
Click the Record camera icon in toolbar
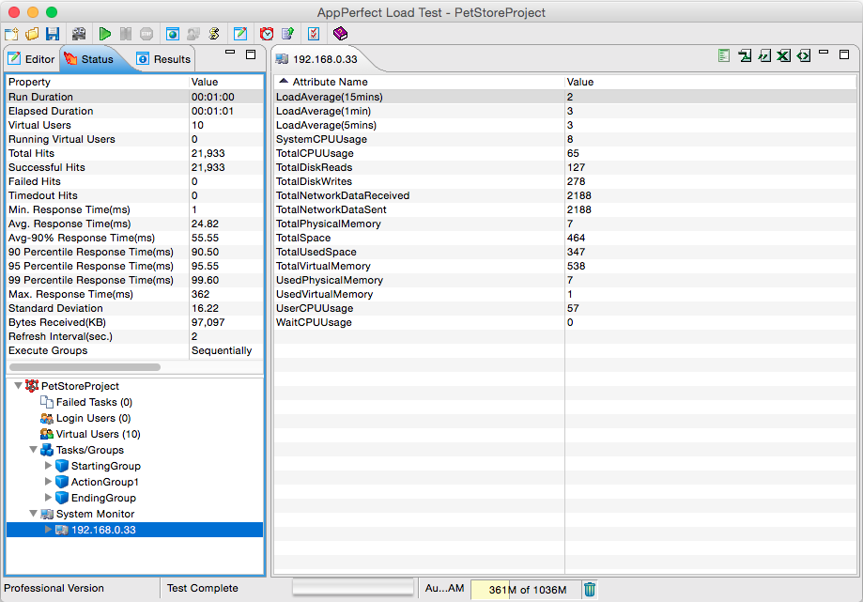tap(79, 34)
